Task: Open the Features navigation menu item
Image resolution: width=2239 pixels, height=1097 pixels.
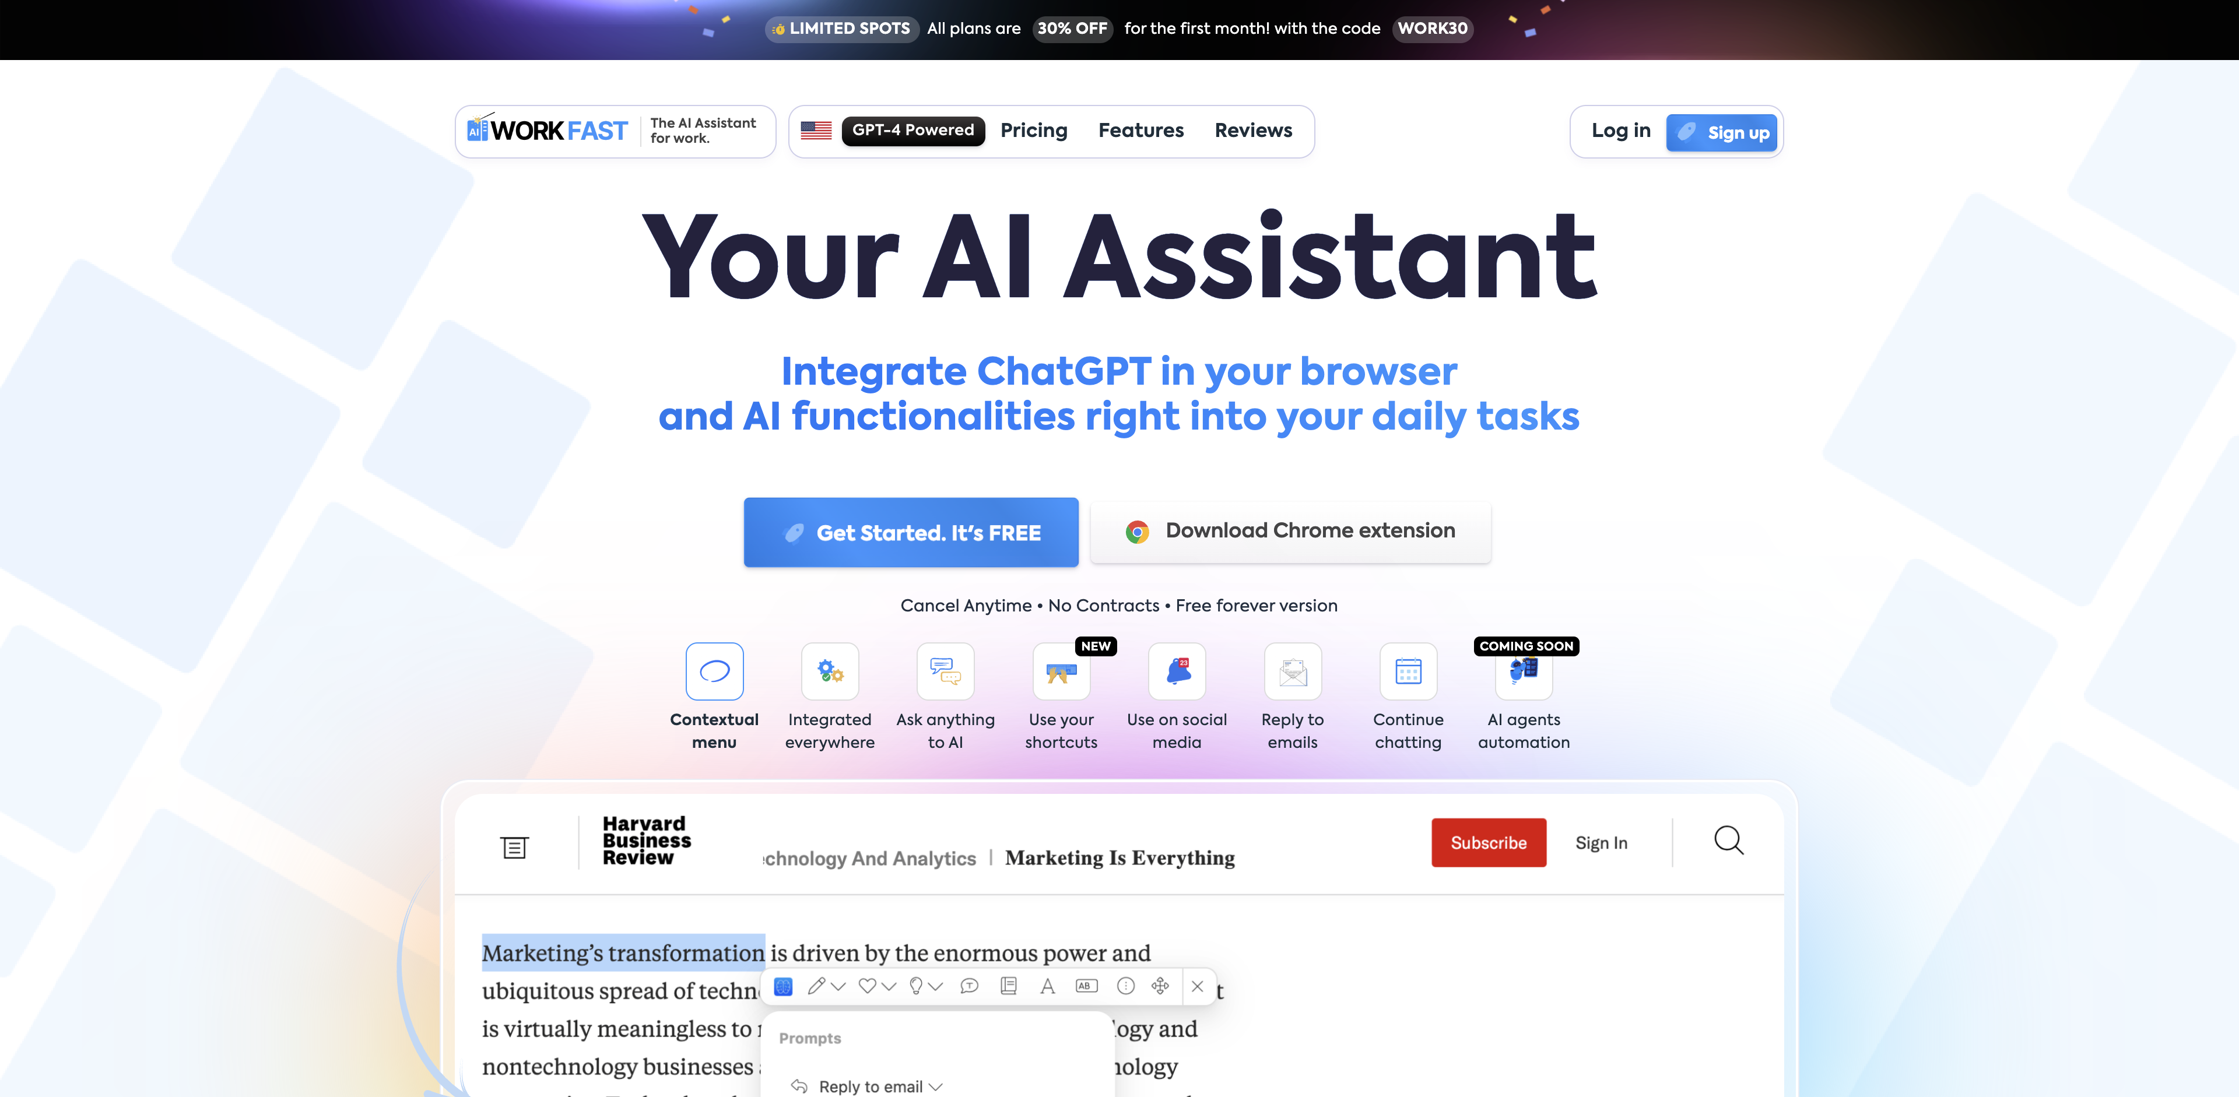Action: [1141, 129]
